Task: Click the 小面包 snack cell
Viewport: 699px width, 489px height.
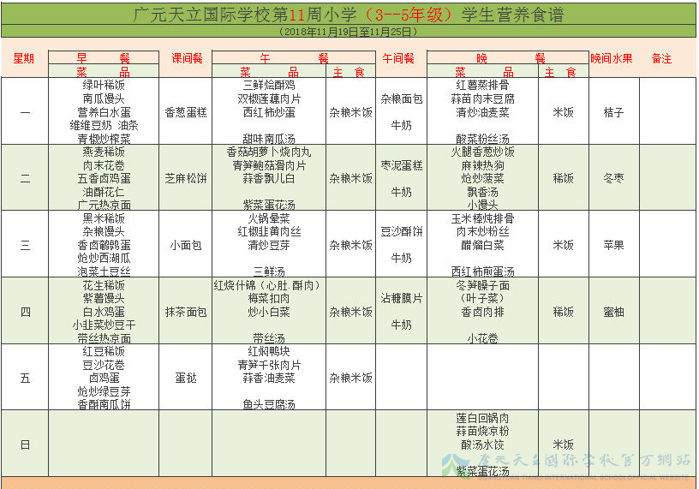Action: [185, 245]
